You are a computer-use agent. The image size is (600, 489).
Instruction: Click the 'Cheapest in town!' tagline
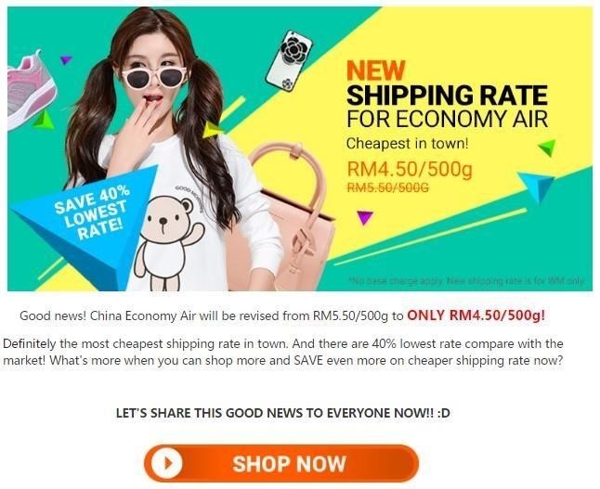coord(407,144)
